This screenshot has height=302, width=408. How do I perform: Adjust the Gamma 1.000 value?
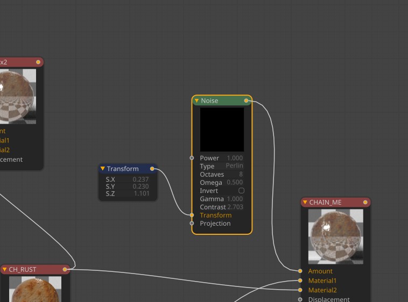tap(235, 199)
